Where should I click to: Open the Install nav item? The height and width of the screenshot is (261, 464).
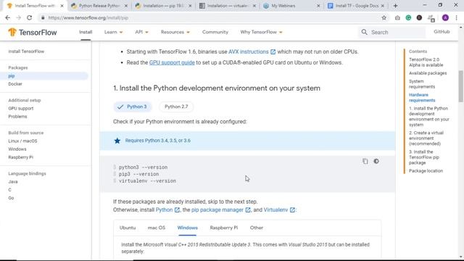pyautogui.click(x=86, y=32)
